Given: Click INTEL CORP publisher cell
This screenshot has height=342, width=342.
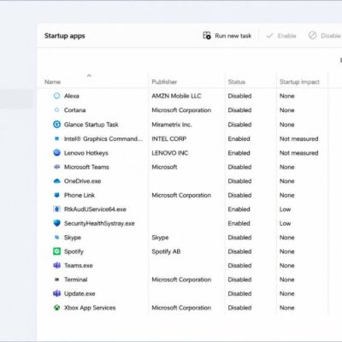Looking at the screenshot, I should (168, 139).
